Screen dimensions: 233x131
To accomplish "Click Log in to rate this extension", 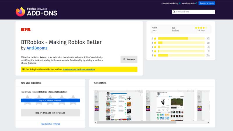I will tap(50, 100).
